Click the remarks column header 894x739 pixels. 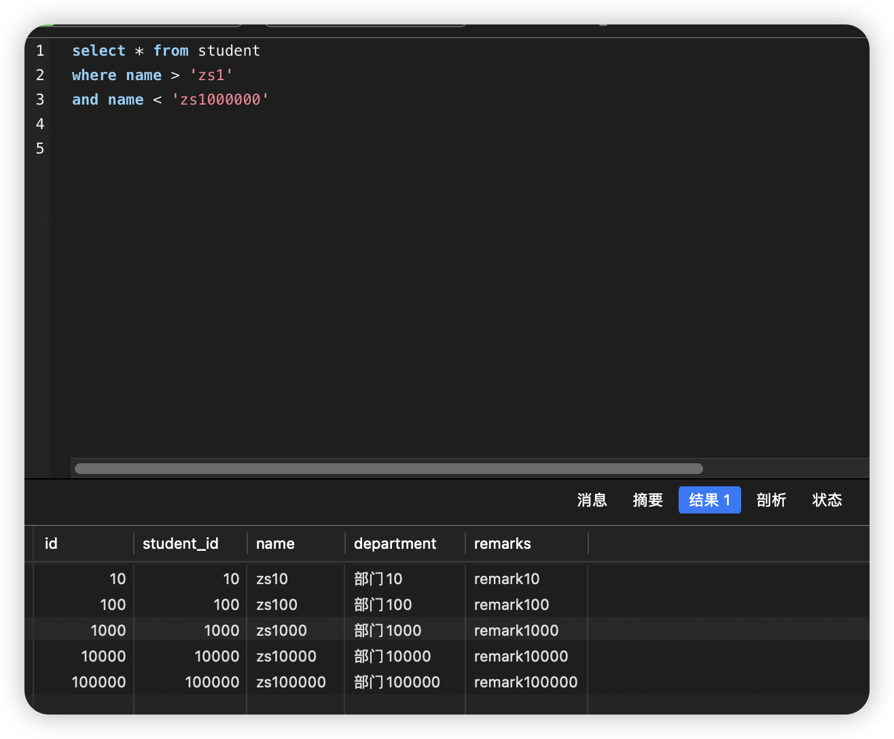(503, 543)
